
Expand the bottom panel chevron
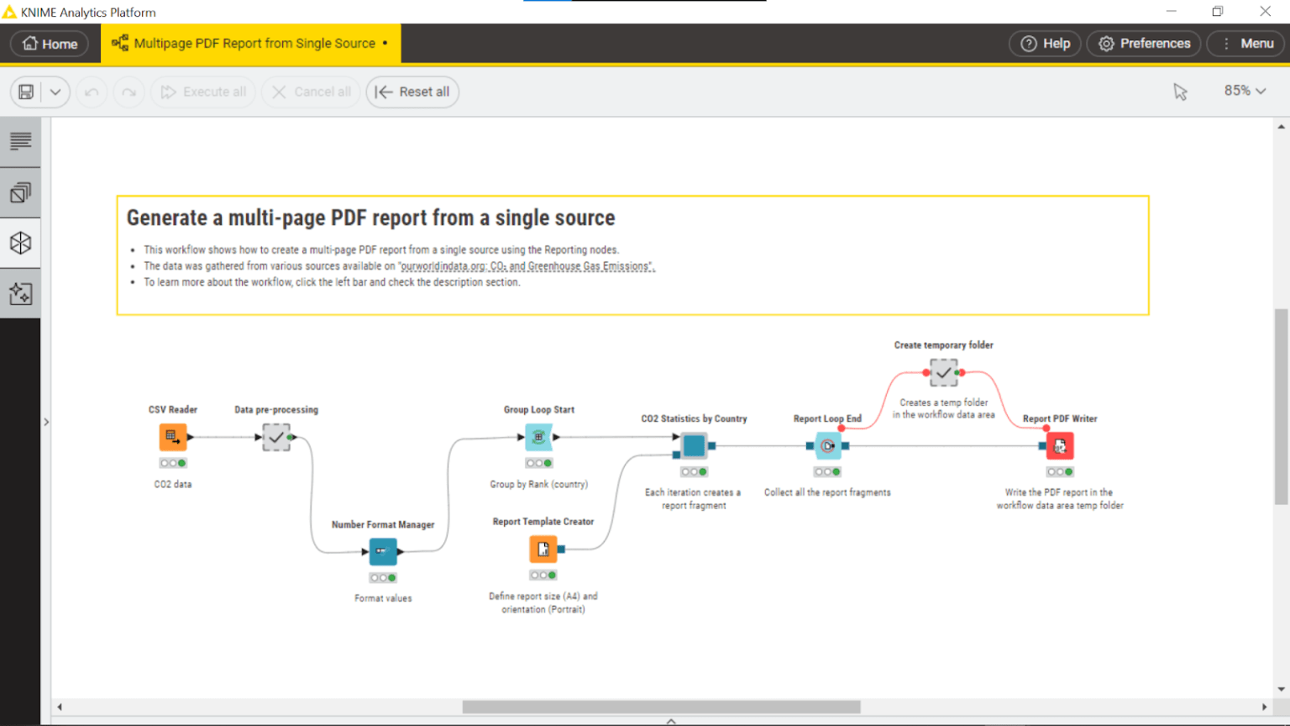671,721
